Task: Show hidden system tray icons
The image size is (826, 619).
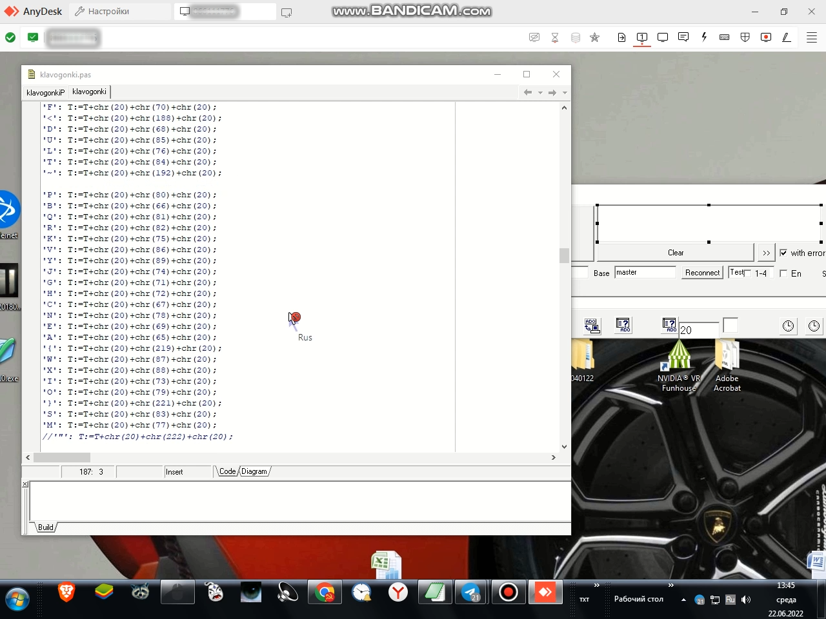Action: pyautogui.click(x=683, y=600)
